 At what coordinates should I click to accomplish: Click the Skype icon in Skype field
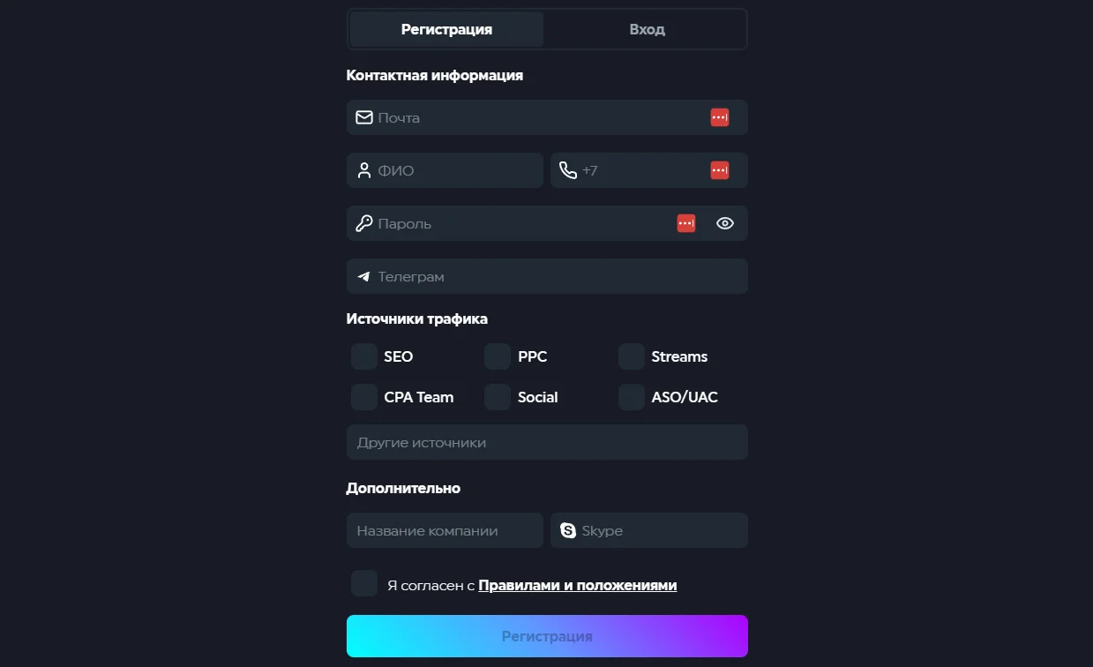[568, 530]
